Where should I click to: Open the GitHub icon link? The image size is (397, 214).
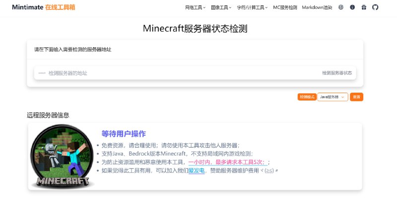(375, 7)
